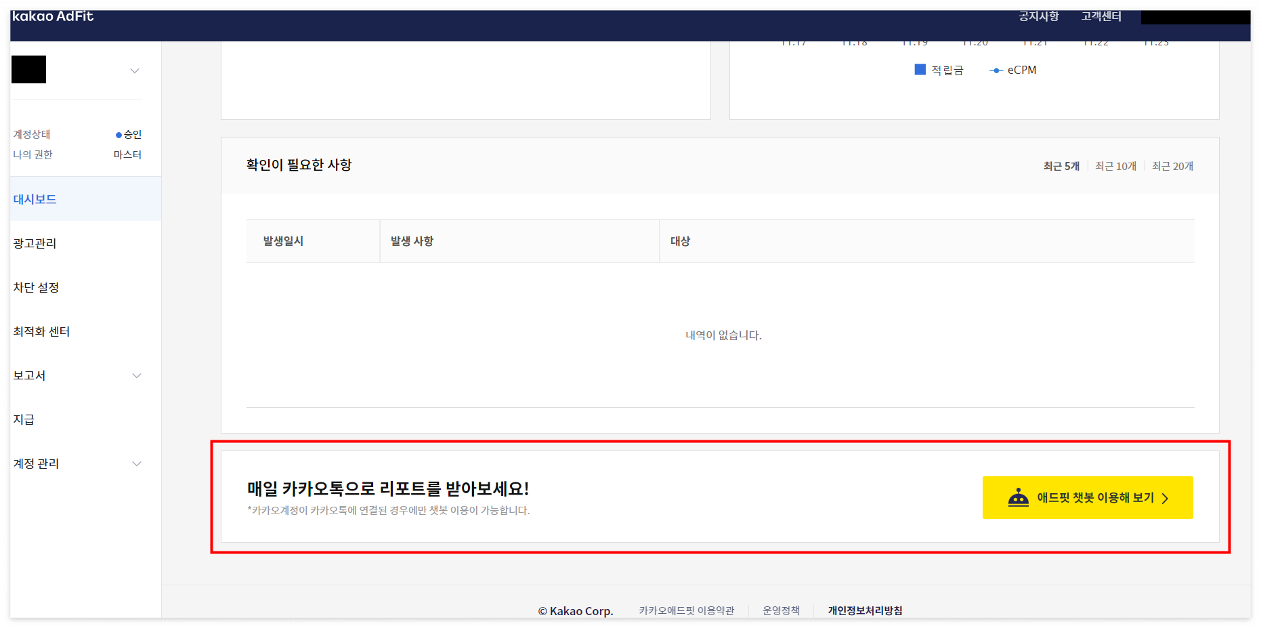The height and width of the screenshot is (628, 1261).
Task: Click © Kakao Corp. footer text
Action: 576,610
